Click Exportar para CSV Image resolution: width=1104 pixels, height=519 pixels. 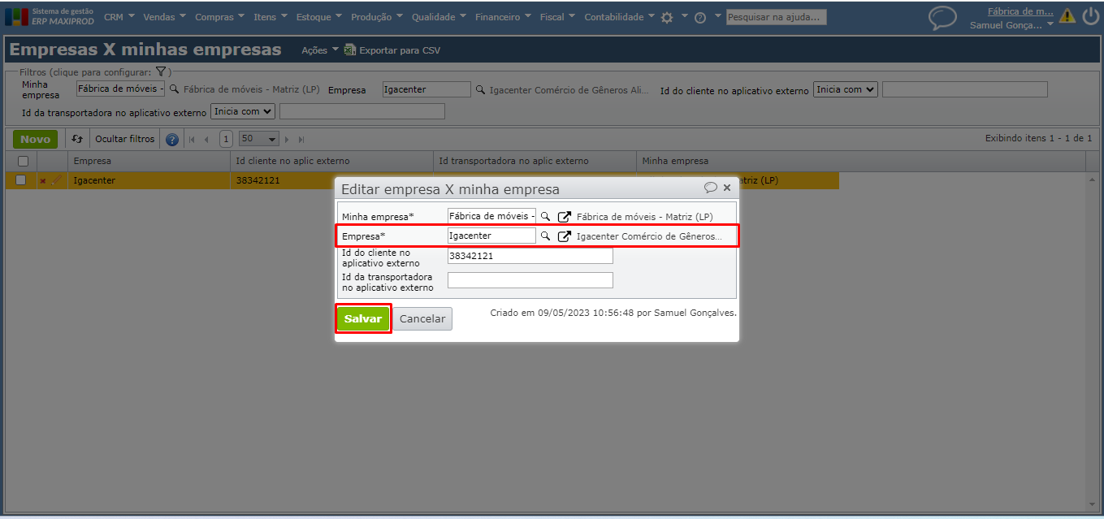pos(400,50)
